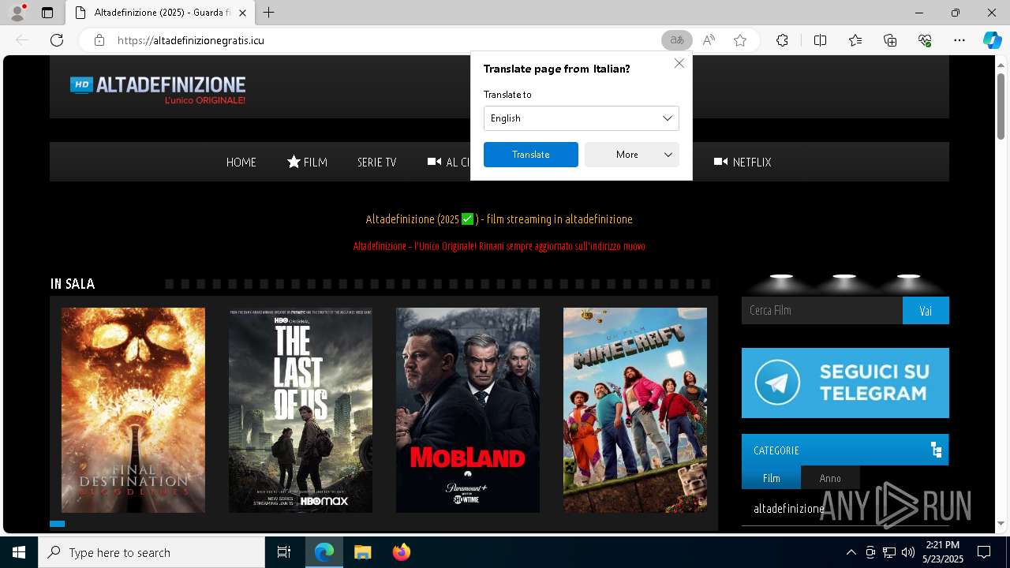Close the Altadefinizione browser tab
Viewport: 1010px width, 568px height.
click(x=243, y=13)
